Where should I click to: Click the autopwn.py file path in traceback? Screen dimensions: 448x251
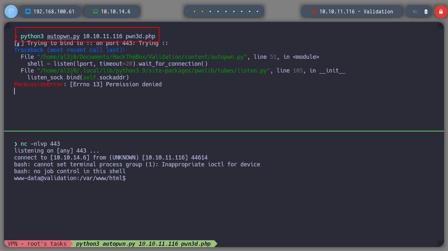(x=142, y=57)
